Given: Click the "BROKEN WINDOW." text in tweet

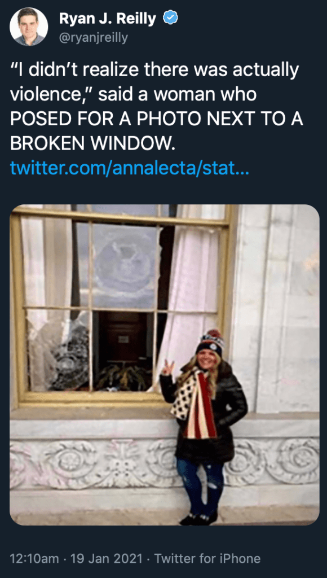Looking at the screenshot, I should [x=91, y=144].
